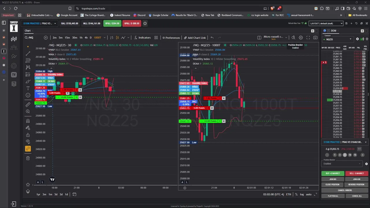Open the bar chart style icon

pyautogui.click(x=112, y=38)
